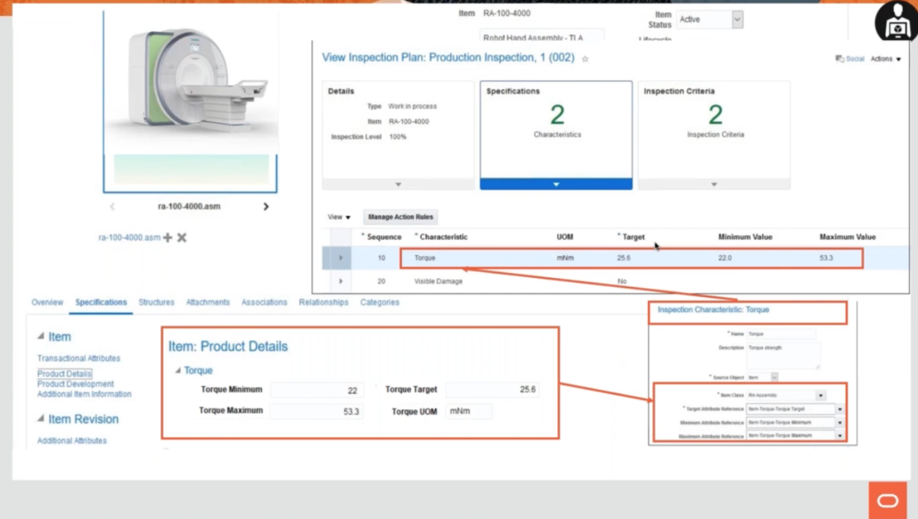Screen dimensions: 918x519
Task: Click the user avatar icon top right
Action: 897,20
